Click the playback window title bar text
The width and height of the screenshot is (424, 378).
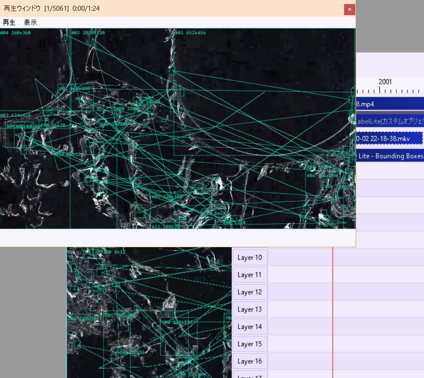pyautogui.click(x=52, y=8)
